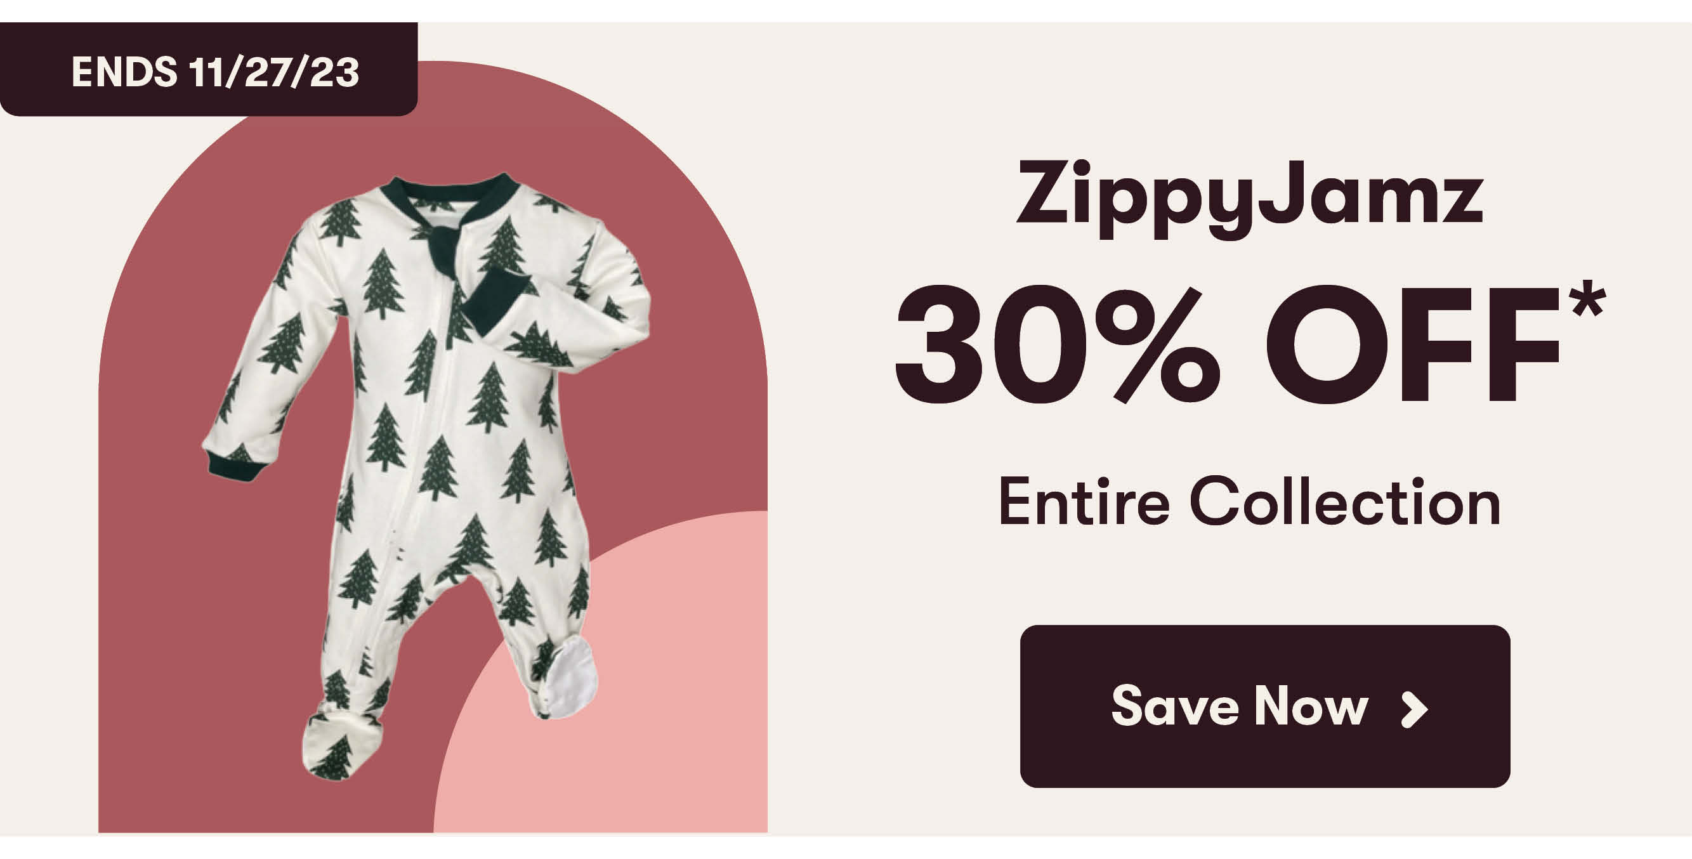Click the word Collection in subtitle
The height and width of the screenshot is (859, 1692).
click(1344, 501)
